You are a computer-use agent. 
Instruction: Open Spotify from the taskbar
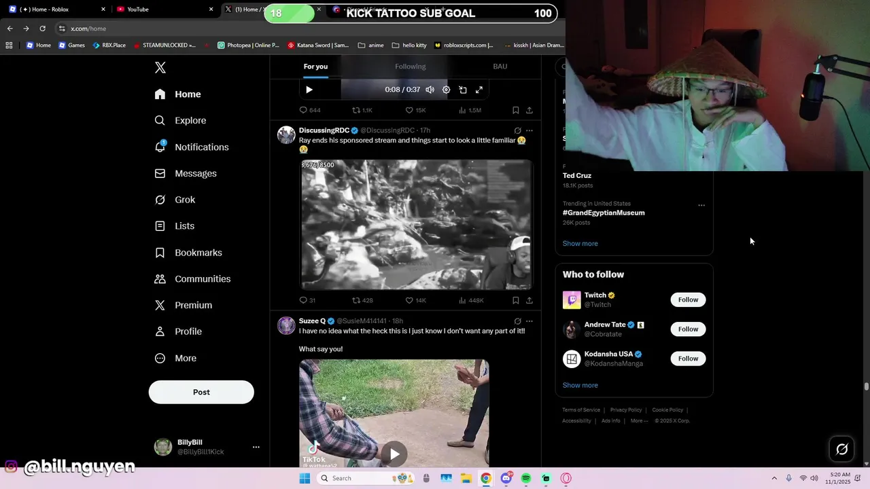[526, 478]
